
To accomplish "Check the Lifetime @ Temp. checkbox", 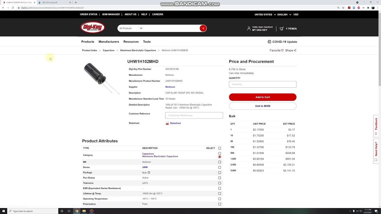I will point(220,193).
